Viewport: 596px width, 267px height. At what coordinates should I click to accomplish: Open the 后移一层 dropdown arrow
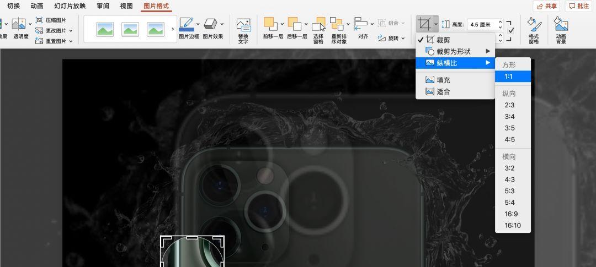306,24
